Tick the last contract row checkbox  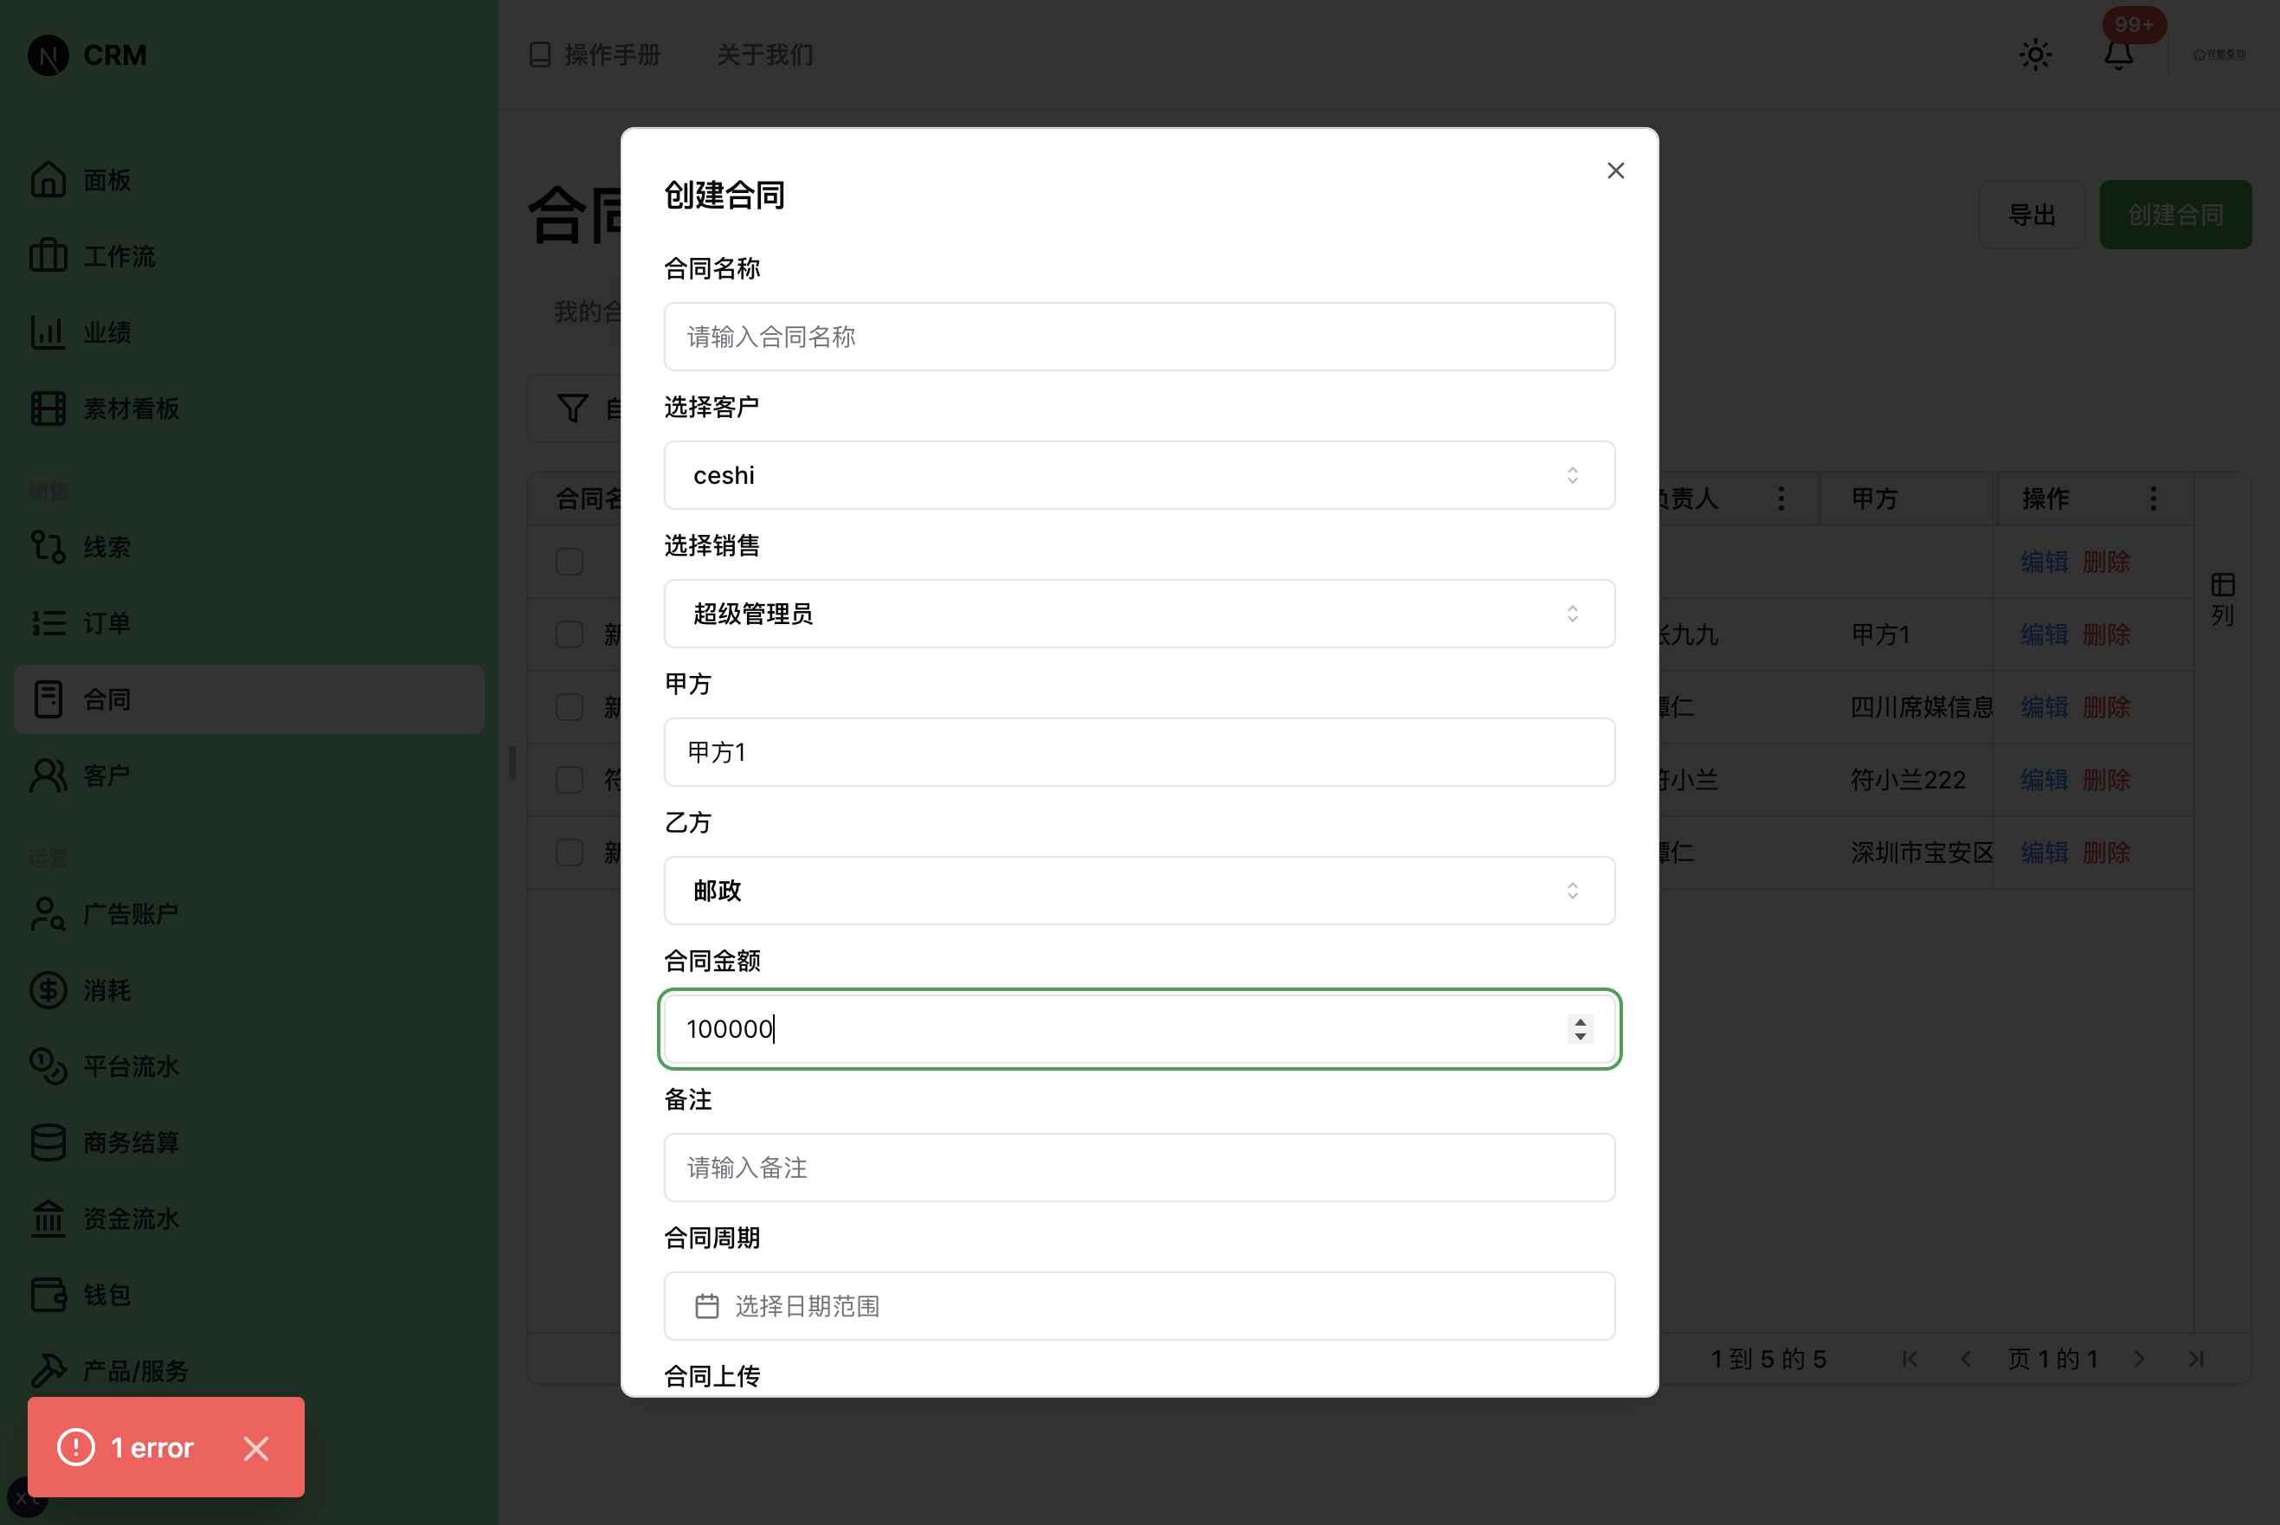pyautogui.click(x=569, y=853)
